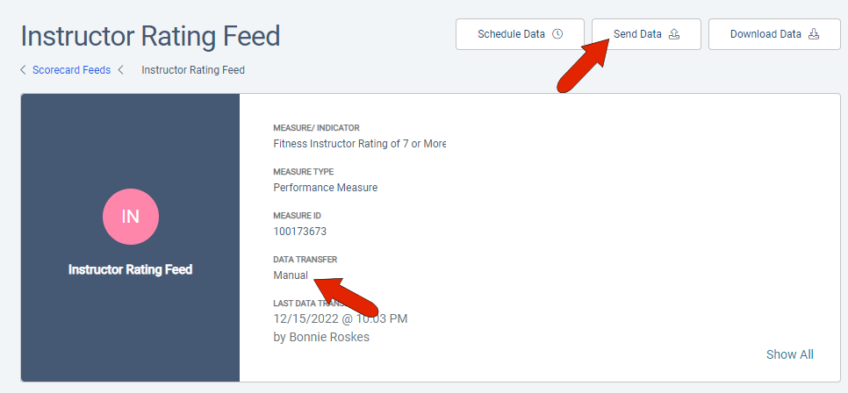Click the Schedule Data button

click(520, 34)
